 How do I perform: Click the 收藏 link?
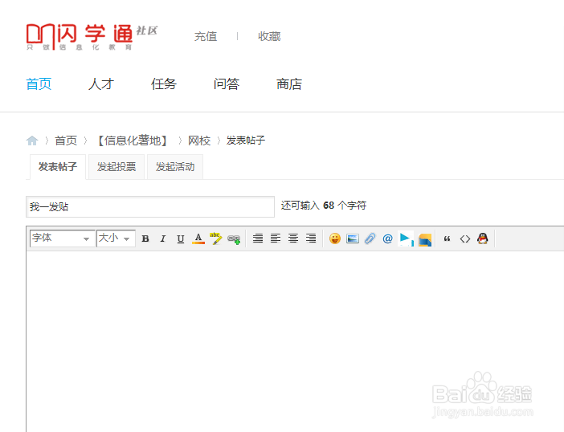point(269,36)
